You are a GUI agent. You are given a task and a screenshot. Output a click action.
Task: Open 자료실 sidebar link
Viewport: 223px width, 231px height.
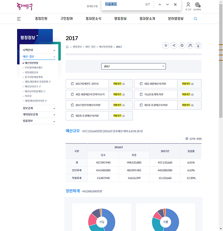point(28,96)
